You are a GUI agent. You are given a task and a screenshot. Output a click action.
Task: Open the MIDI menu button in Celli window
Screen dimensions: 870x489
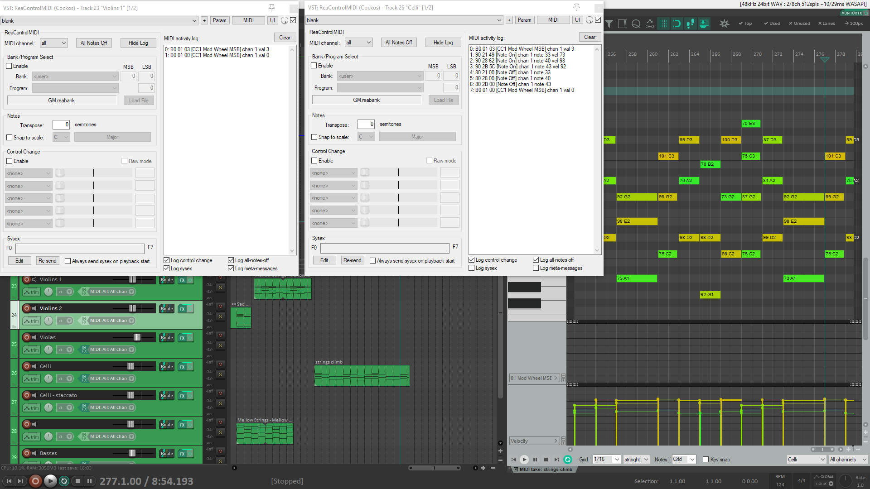point(553,20)
